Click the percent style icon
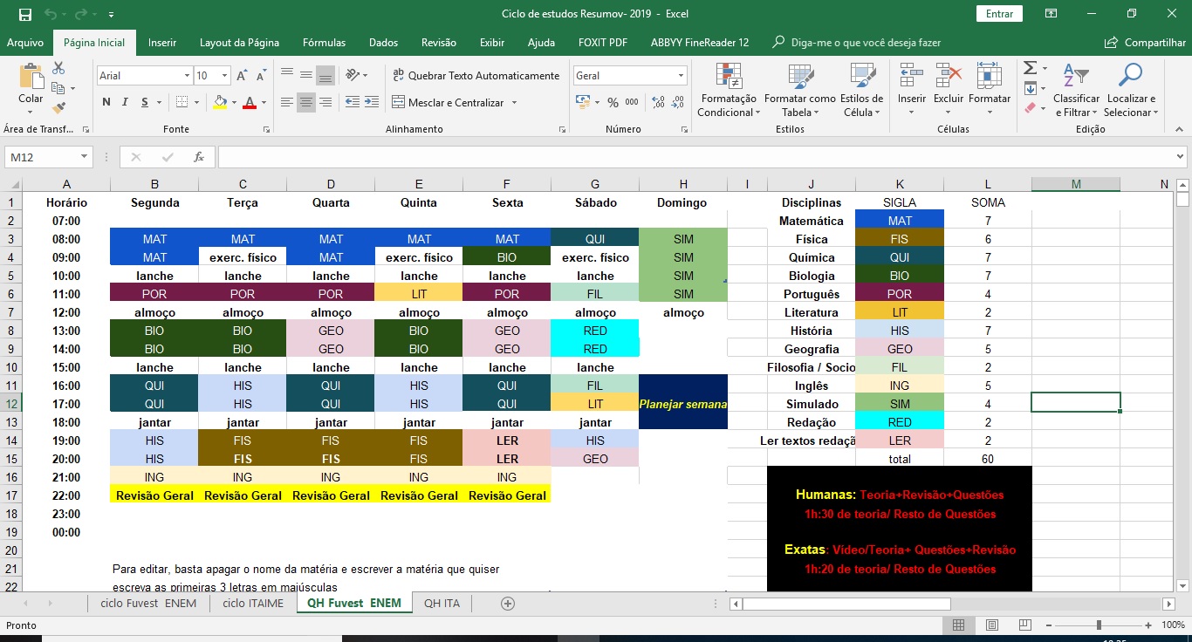Screen dimensions: 1192x642 (612, 103)
